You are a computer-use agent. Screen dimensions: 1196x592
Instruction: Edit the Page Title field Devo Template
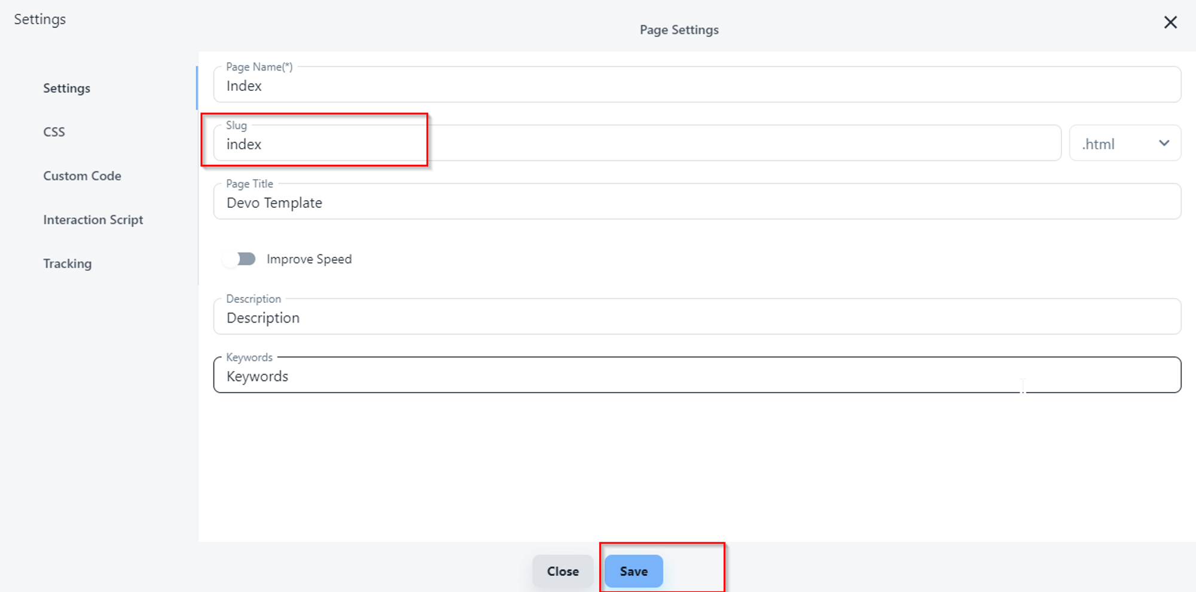(697, 203)
